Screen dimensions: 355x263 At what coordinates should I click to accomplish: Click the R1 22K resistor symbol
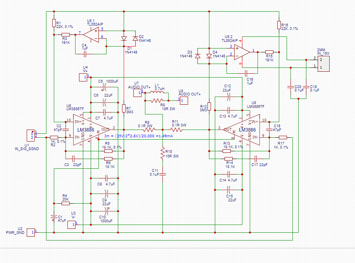click(x=54, y=23)
